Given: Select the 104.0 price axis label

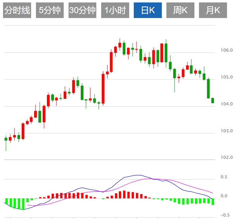Looking at the screenshot, I should point(226,104).
